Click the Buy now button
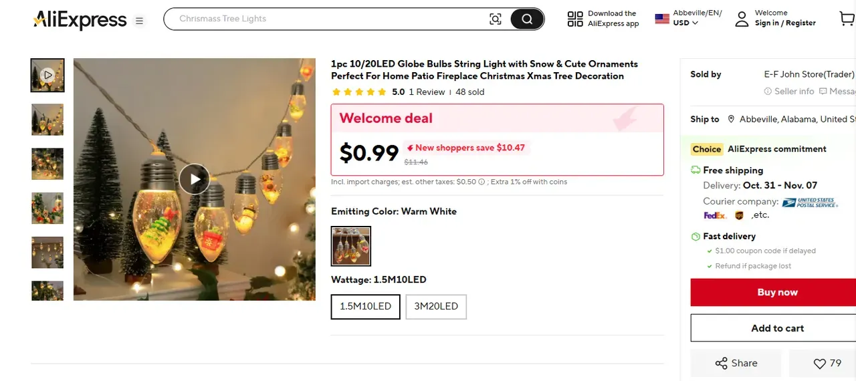The image size is (856, 381). click(x=776, y=292)
